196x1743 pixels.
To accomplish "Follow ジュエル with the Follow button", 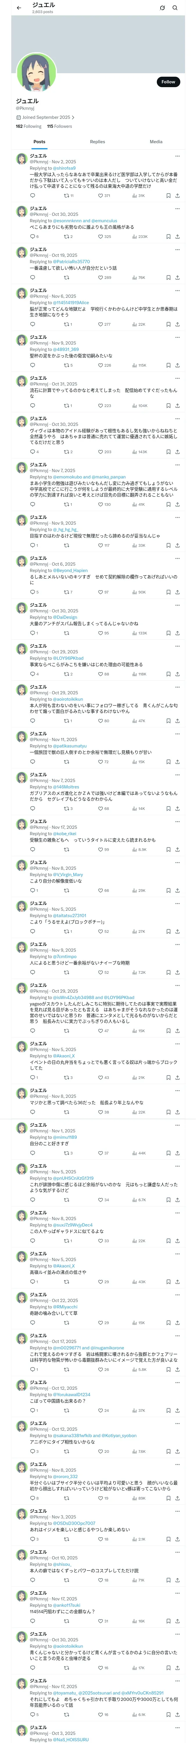I will tap(168, 82).
